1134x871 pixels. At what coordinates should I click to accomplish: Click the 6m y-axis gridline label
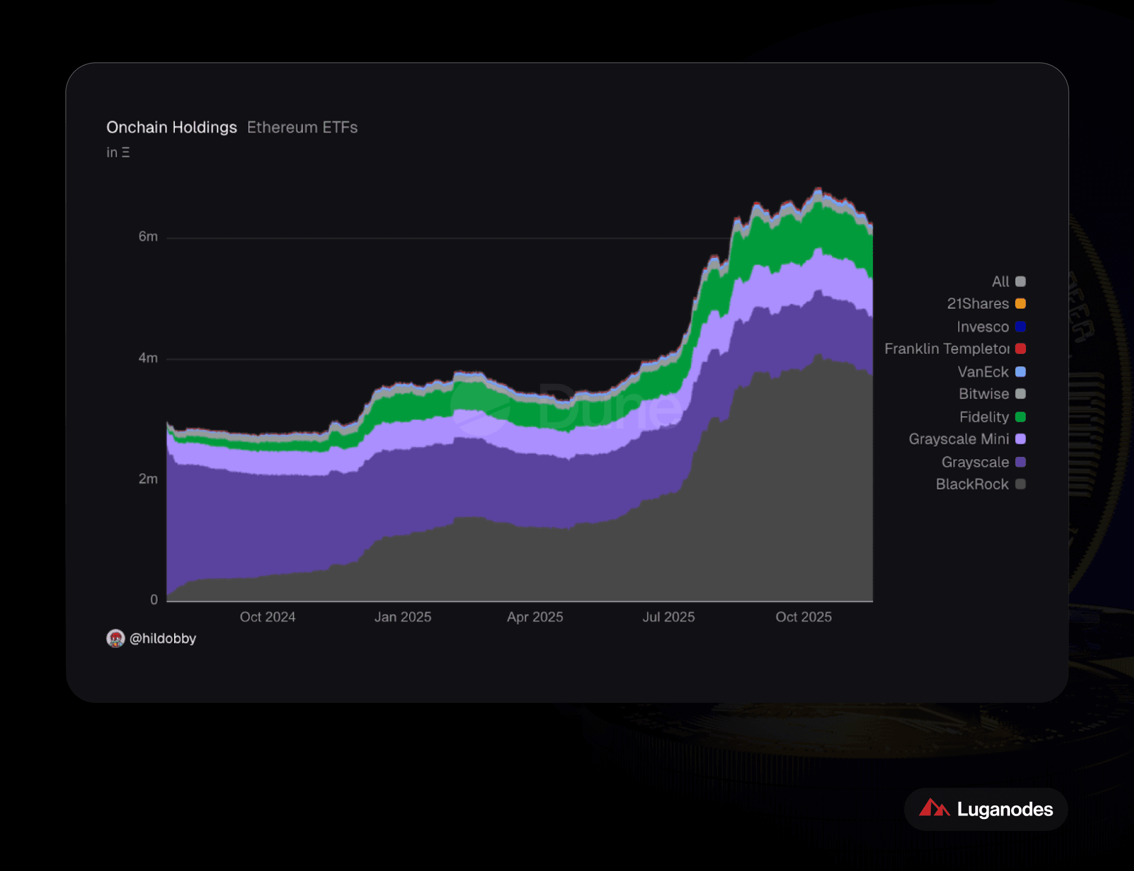148,237
